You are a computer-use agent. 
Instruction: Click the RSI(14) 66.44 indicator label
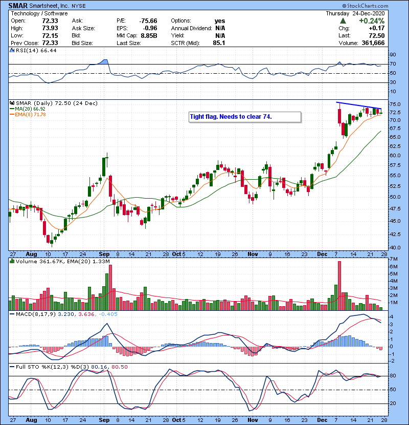click(36, 50)
